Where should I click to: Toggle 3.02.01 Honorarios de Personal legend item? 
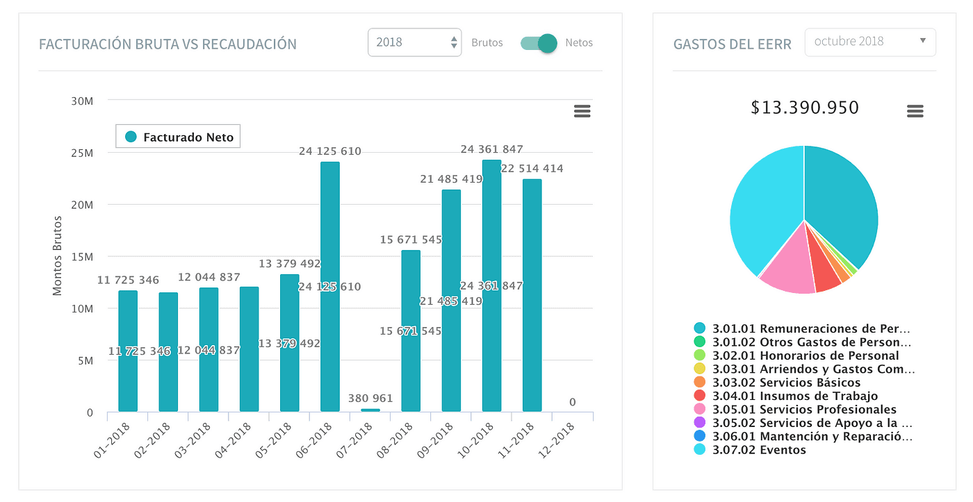click(x=796, y=355)
